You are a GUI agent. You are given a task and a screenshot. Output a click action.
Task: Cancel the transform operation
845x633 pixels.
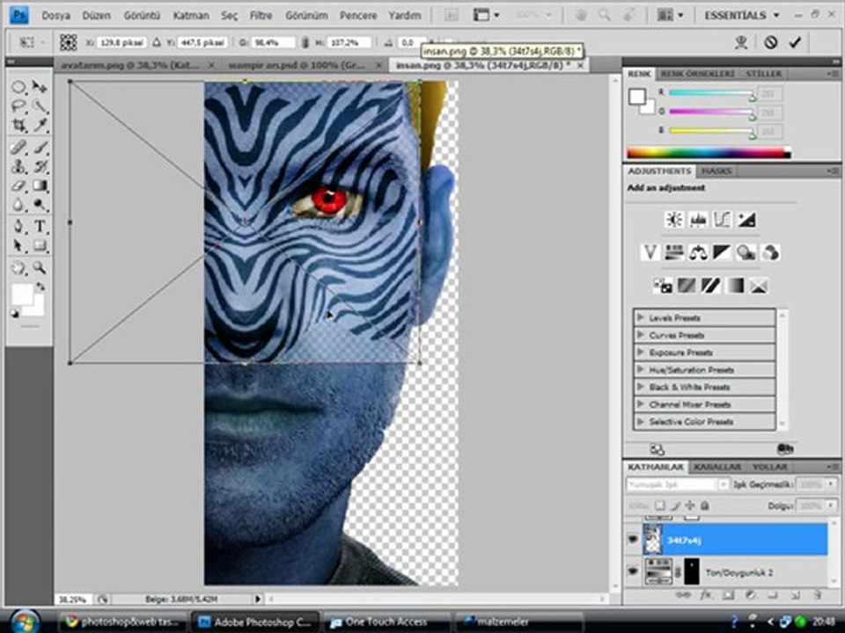pyautogui.click(x=771, y=42)
